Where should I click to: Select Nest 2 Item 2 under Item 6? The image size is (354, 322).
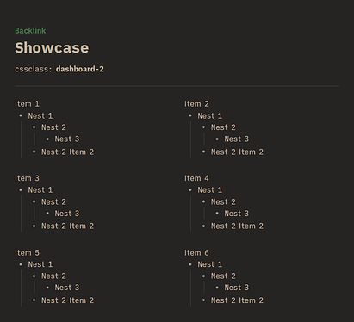click(237, 300)
